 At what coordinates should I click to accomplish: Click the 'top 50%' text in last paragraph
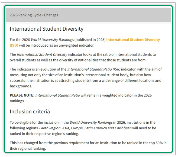pyautogui.click(x=156, y=143)
